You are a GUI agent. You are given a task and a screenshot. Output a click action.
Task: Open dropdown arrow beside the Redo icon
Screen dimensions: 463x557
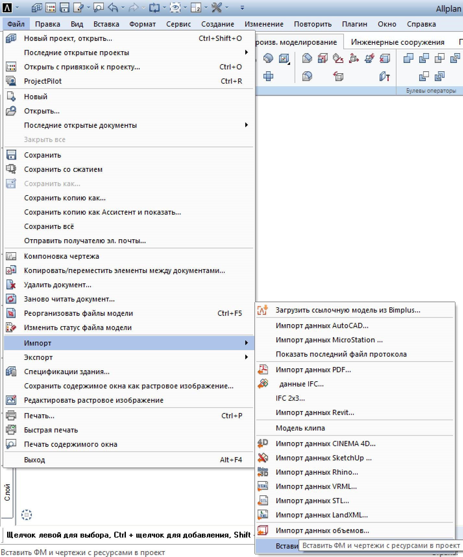coord(143,8)
